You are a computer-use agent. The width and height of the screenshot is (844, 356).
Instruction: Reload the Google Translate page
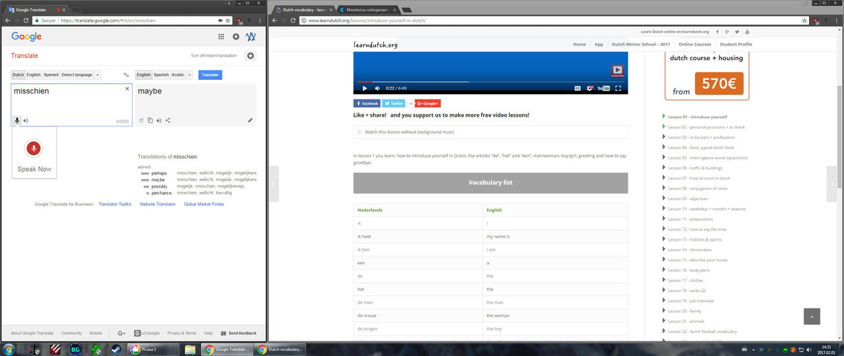[26, 20]
